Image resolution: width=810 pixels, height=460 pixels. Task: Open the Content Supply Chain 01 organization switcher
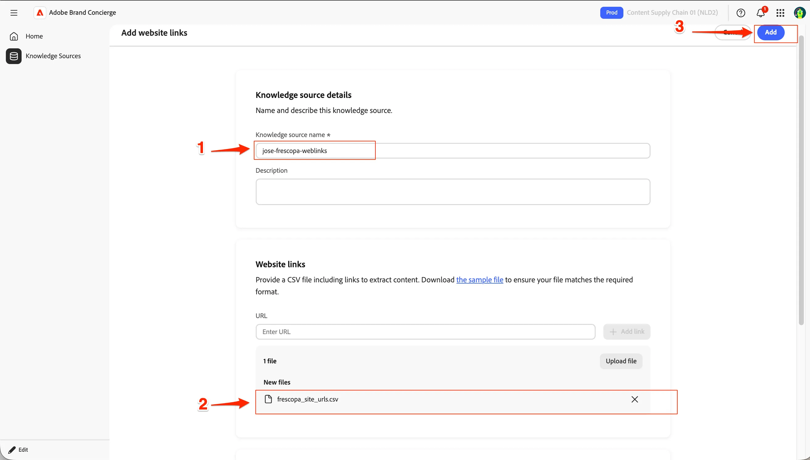pyautogui.click(x=672, y=13)
